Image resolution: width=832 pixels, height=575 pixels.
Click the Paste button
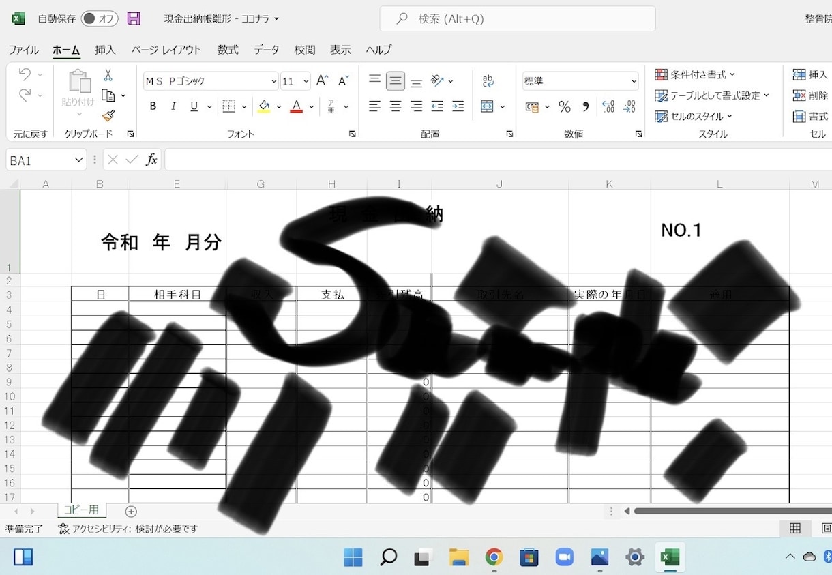click(x=79, y=91)
